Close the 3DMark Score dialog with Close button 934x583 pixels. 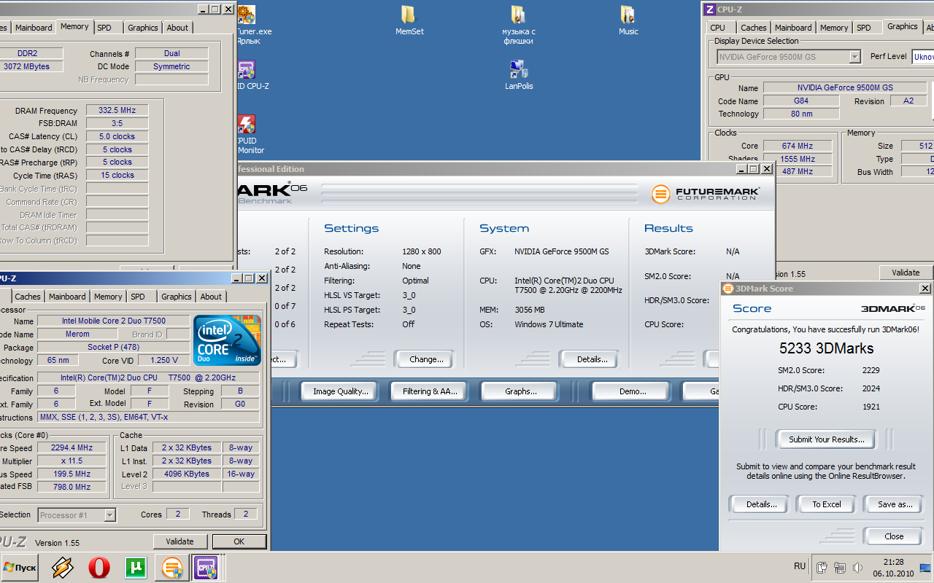(x=894, y=536)
